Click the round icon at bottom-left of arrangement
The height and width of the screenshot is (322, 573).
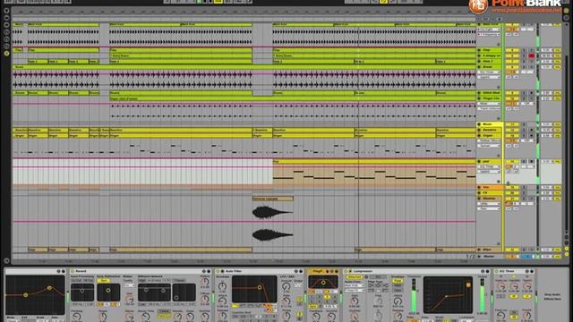point(6,260)
